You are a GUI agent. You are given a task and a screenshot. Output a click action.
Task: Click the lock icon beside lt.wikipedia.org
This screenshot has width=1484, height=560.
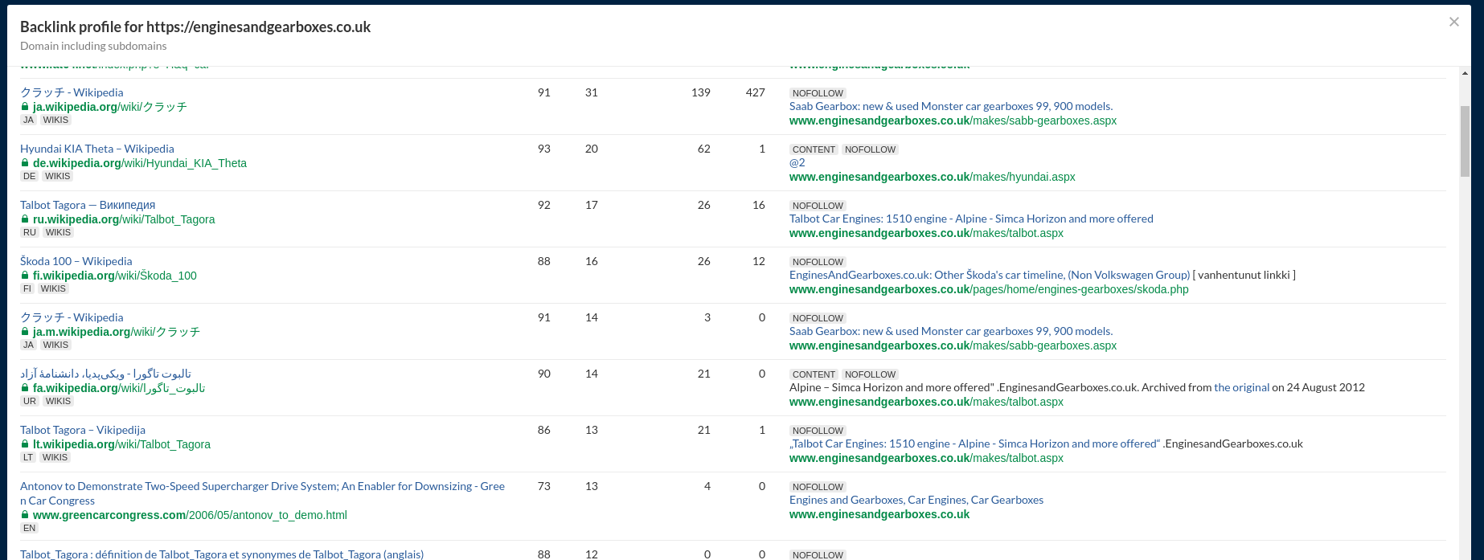[25, 444]
